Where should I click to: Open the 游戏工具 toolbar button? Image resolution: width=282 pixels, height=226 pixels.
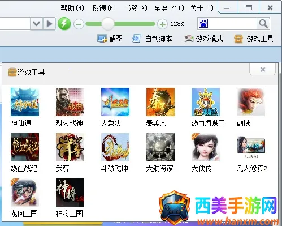254,39
